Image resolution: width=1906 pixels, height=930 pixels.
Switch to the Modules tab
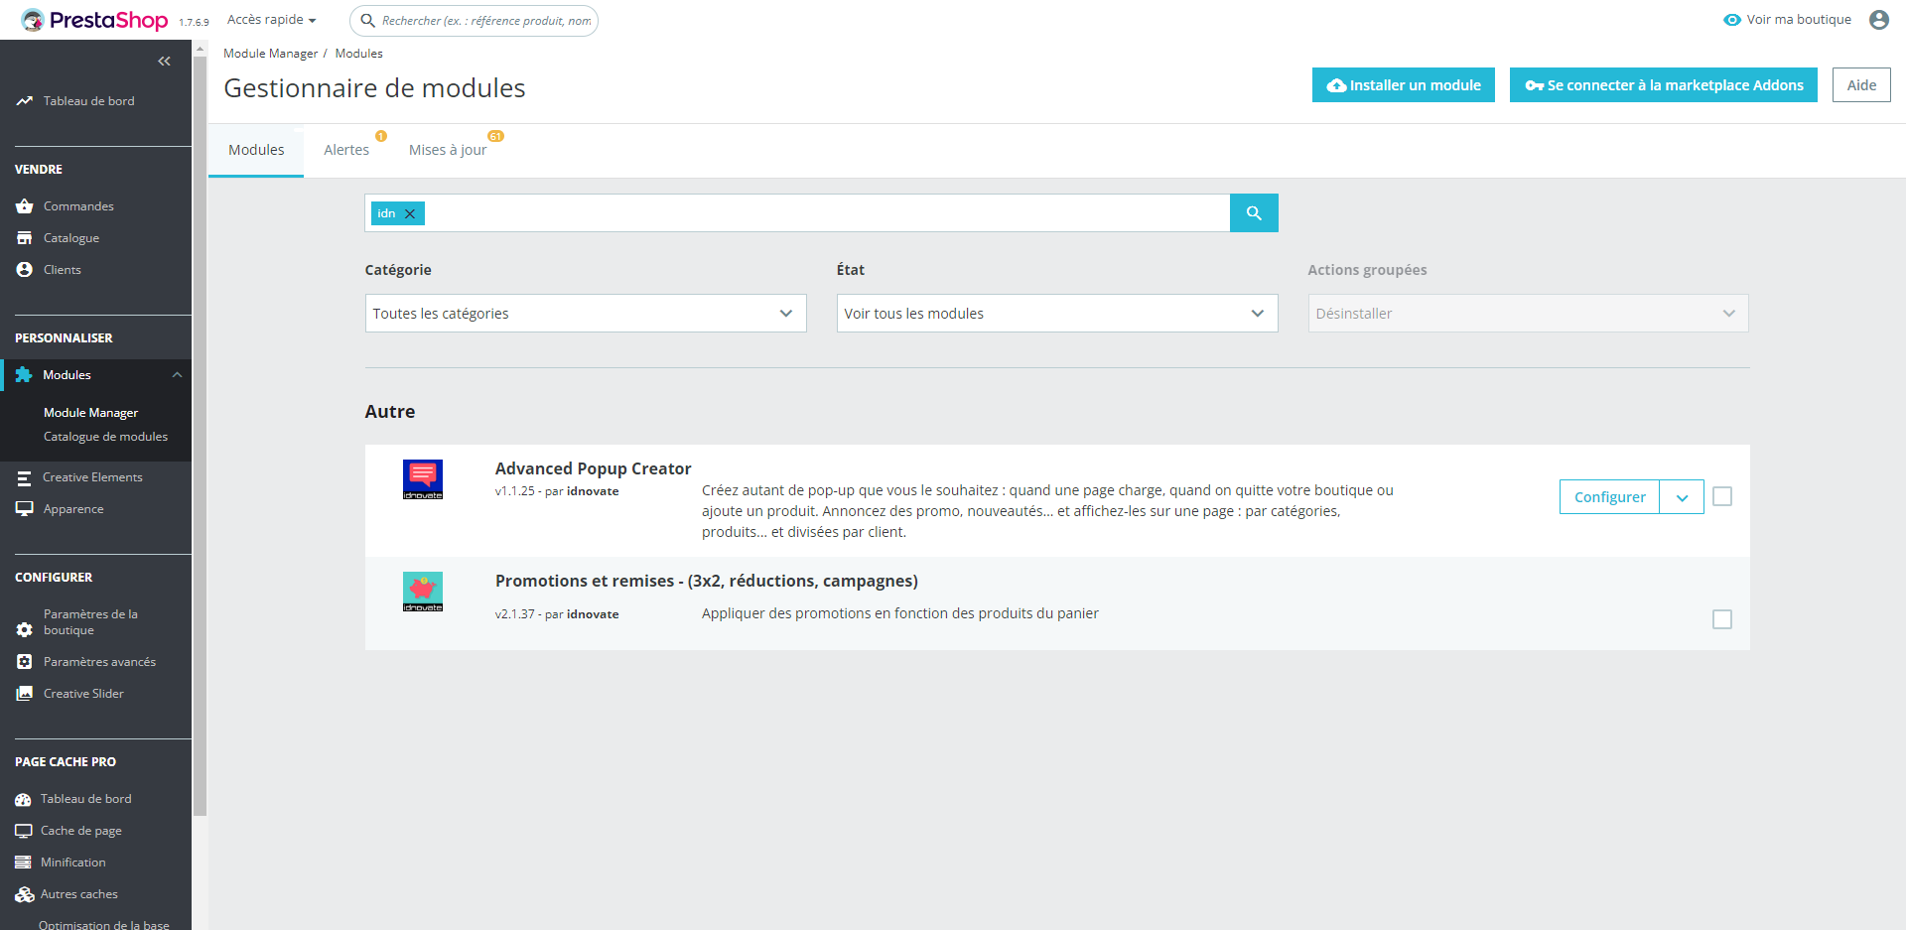tap(256, 151)
